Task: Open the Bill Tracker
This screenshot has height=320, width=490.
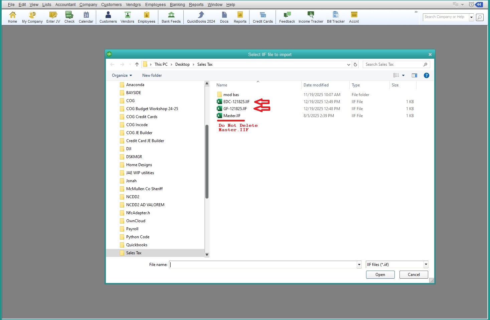Action: (x=335, y=17)
